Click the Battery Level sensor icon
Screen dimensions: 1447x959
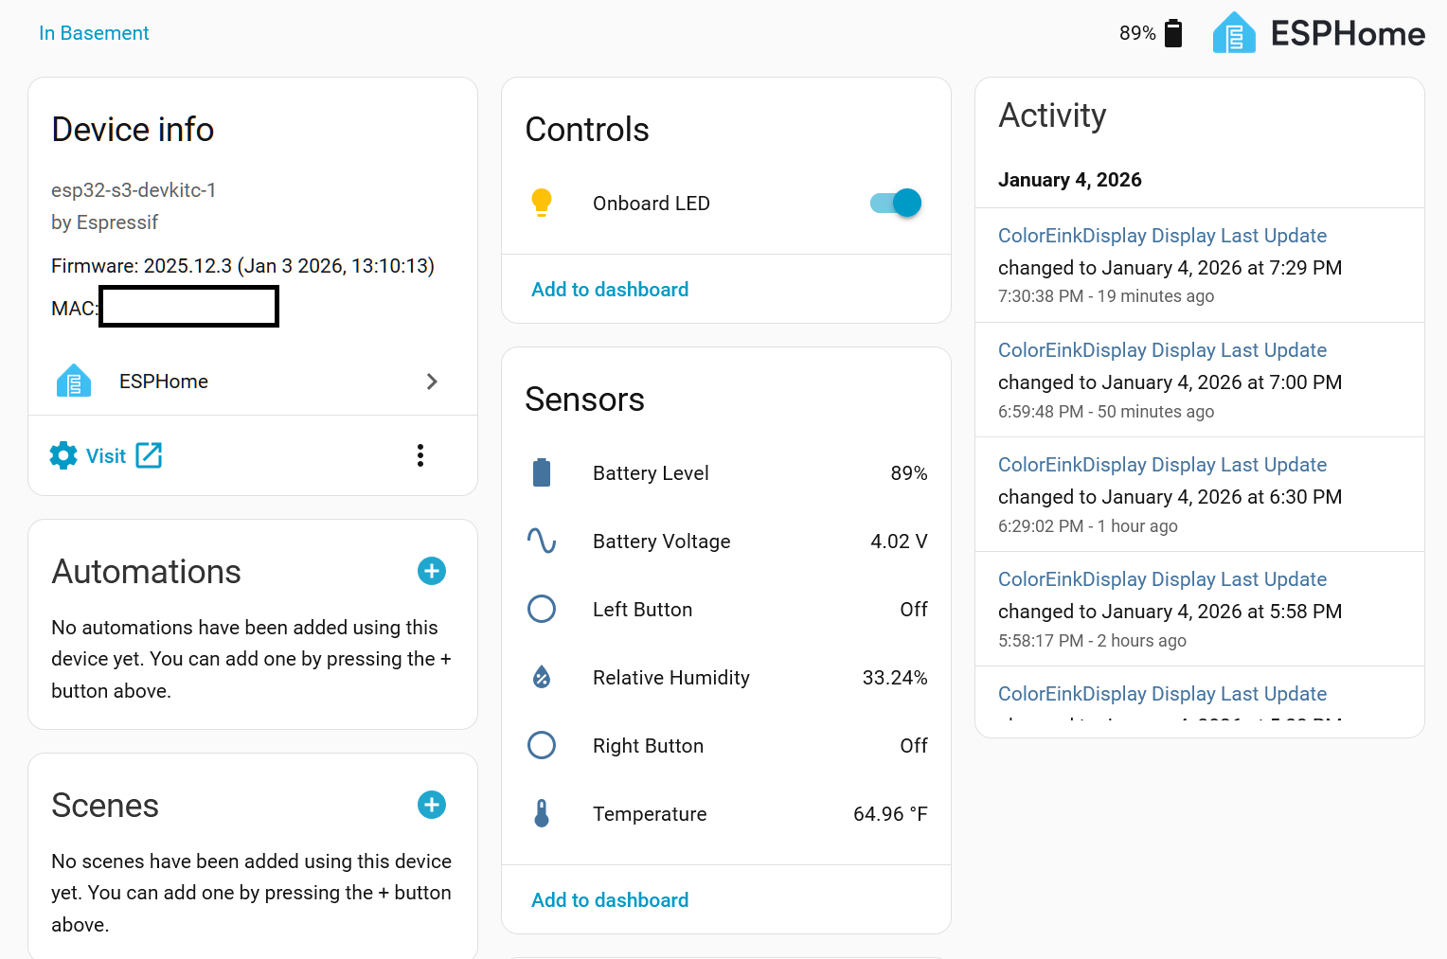coord(542,472)
